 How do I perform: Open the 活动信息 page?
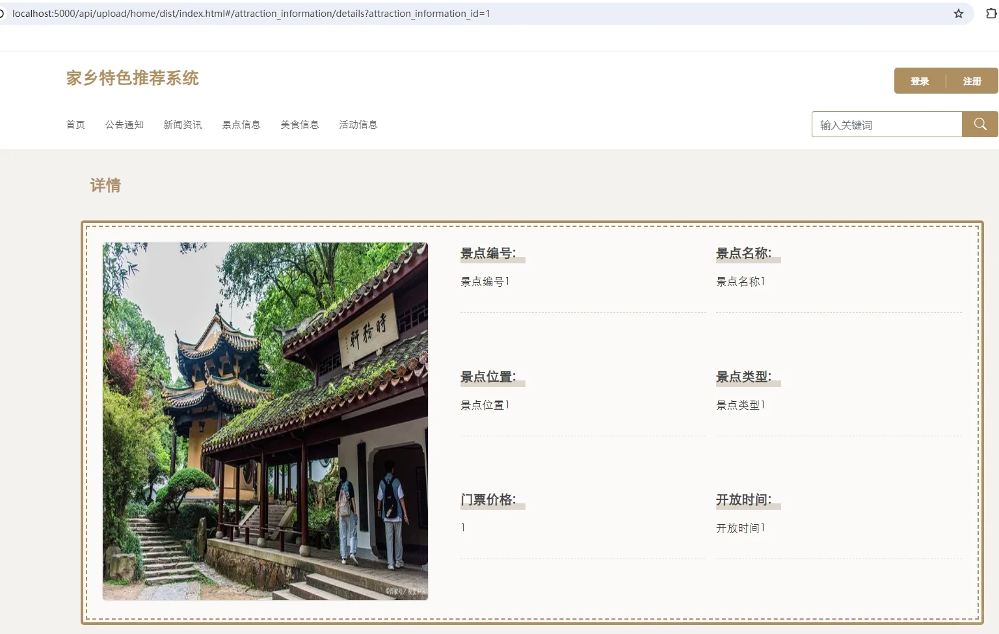358,124
